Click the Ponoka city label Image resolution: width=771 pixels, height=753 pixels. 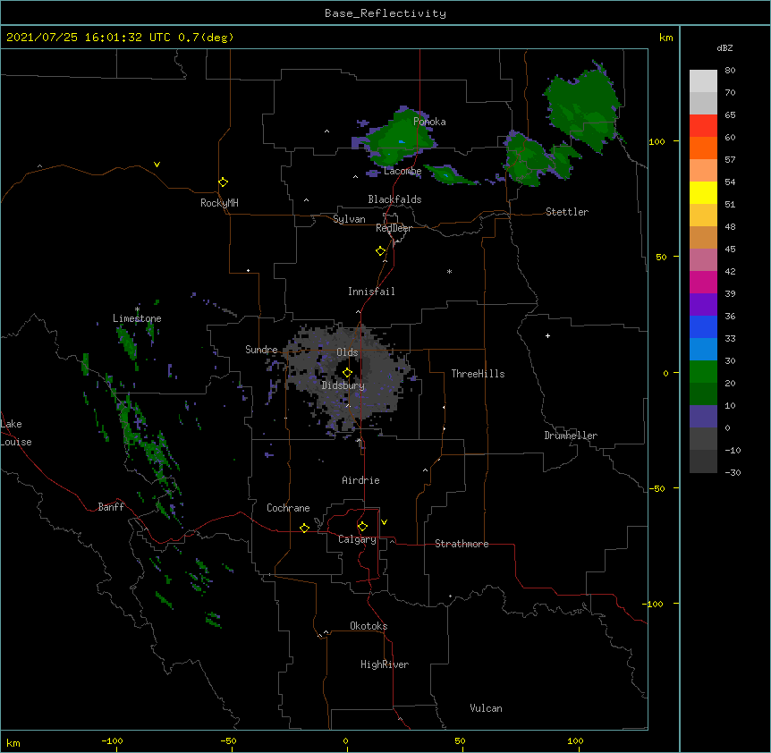point(429,122)
